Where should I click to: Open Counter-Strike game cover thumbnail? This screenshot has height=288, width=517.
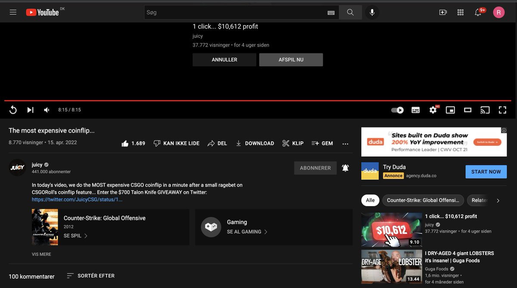coord(45,227)
